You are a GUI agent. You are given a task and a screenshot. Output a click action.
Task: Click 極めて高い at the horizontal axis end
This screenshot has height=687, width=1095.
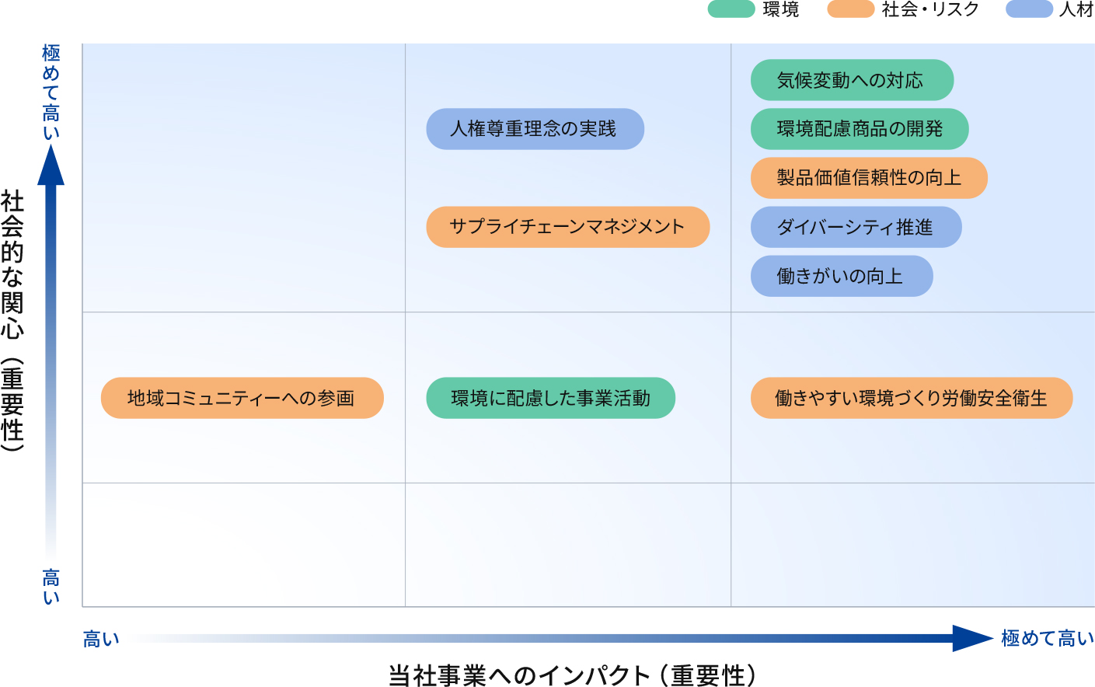(1047, 639)
